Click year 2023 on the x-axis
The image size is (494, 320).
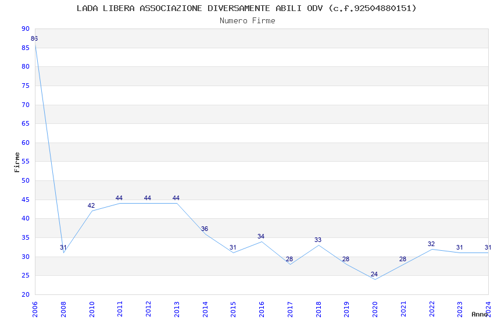point(460,307)
